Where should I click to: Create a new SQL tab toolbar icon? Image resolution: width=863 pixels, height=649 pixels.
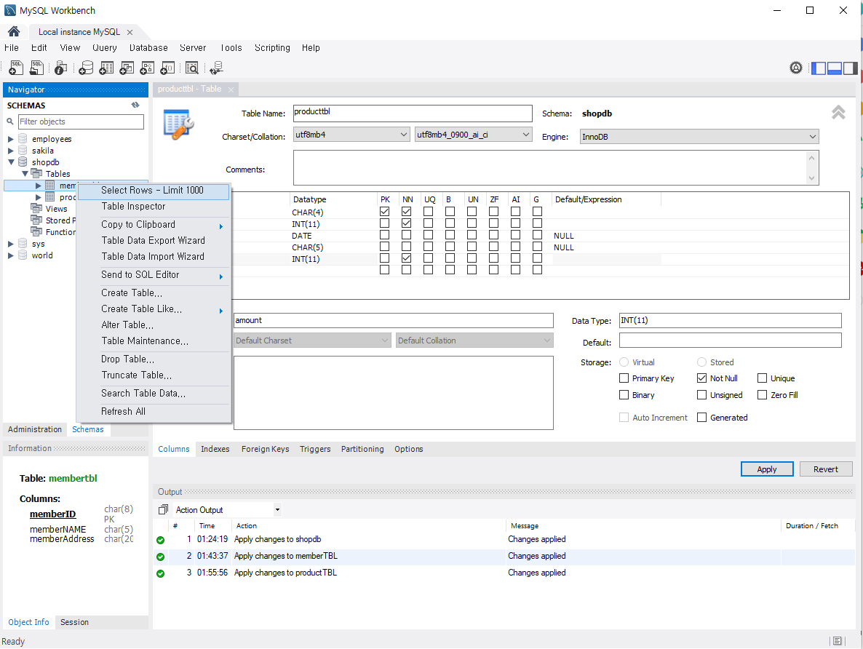click(x=17, y=68)
